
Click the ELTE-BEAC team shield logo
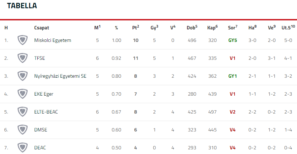23,112
